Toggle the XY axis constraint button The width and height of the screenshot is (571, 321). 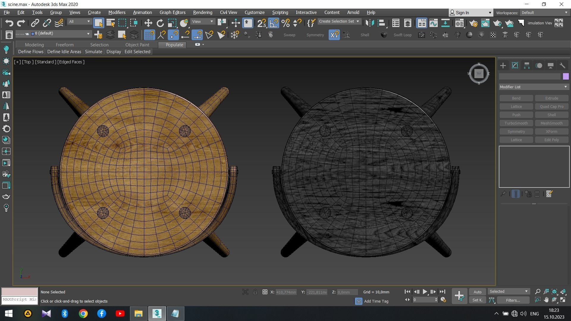coord(334,35)
